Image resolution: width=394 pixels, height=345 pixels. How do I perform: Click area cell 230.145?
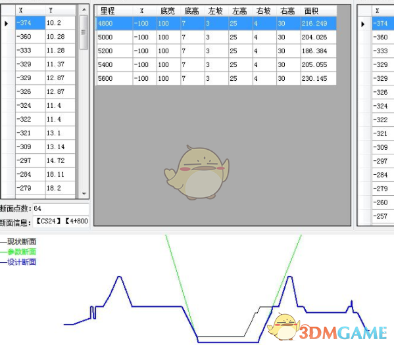(x=318, y=79)
